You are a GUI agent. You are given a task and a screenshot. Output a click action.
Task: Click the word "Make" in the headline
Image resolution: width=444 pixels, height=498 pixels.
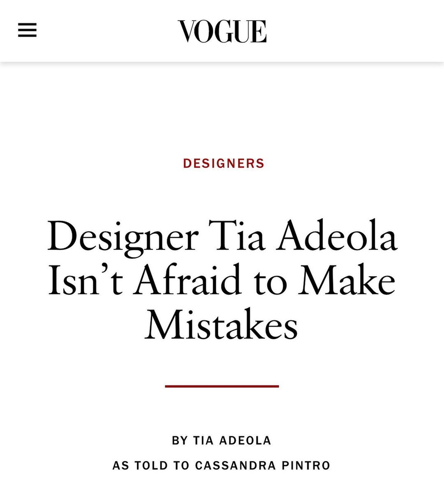(347, 281)
